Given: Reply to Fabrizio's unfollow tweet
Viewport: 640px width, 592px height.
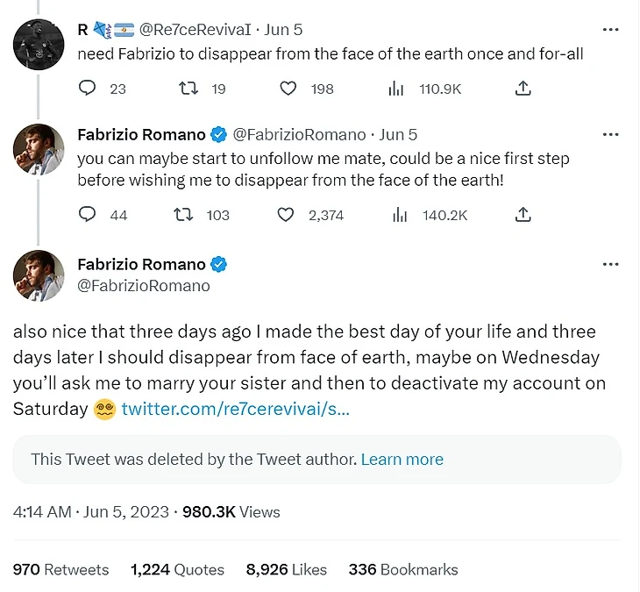Looking at the screenshot, I should [x=88, y=215].
